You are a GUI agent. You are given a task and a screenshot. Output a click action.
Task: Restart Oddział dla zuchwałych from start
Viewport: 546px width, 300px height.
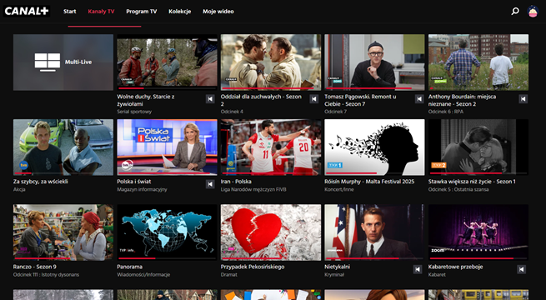(314, 99)
